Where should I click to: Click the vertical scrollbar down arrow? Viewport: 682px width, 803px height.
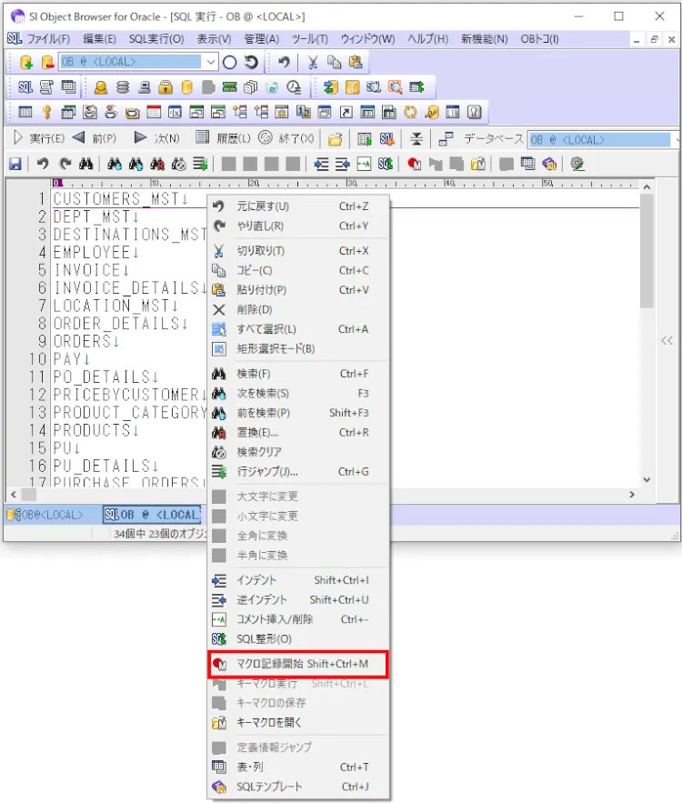tap(647, 480)
